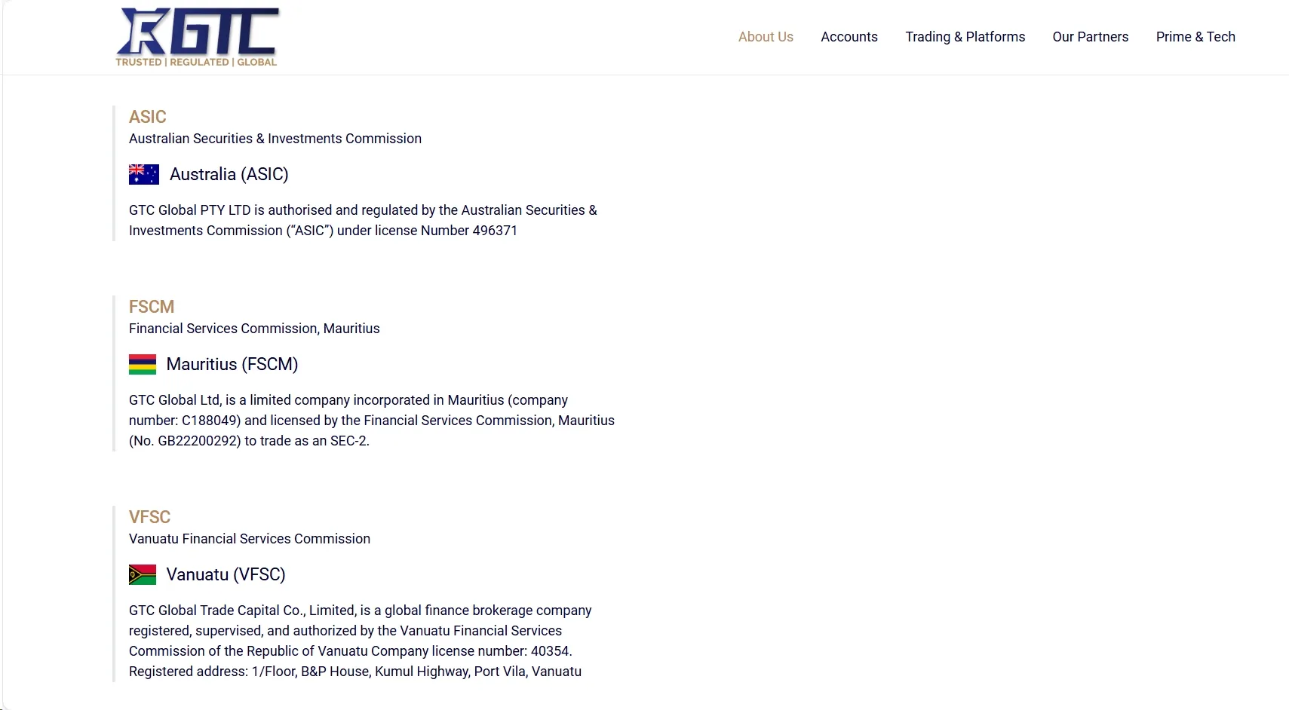Click the Mauritius (FSCM) title
This screenshot has height=710, width=1289.
232,364
